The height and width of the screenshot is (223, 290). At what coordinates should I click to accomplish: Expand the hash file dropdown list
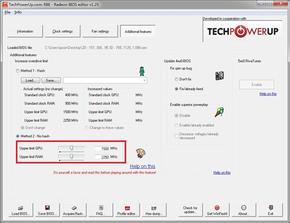(144, 80)
